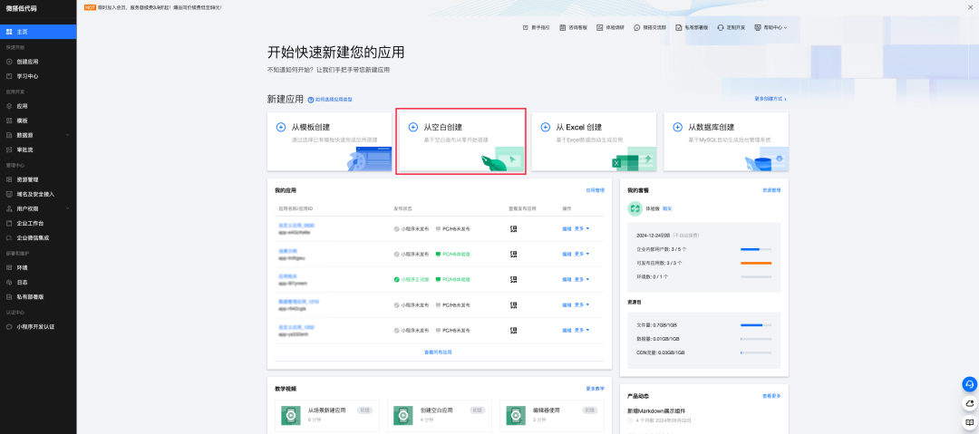Open 应用管理 link in 我的应用

click(x=595, y=190)
